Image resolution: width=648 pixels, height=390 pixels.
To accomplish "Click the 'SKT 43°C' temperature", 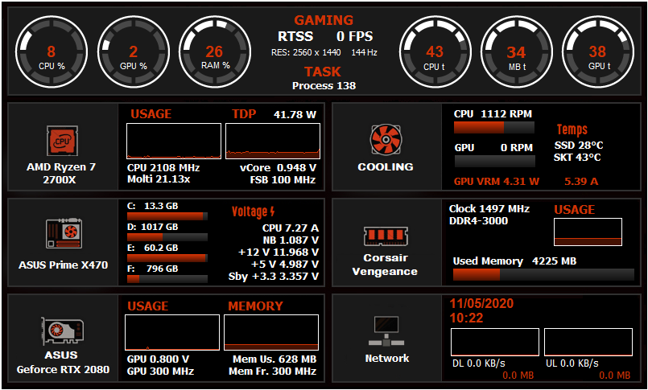I will click(577, 158).
